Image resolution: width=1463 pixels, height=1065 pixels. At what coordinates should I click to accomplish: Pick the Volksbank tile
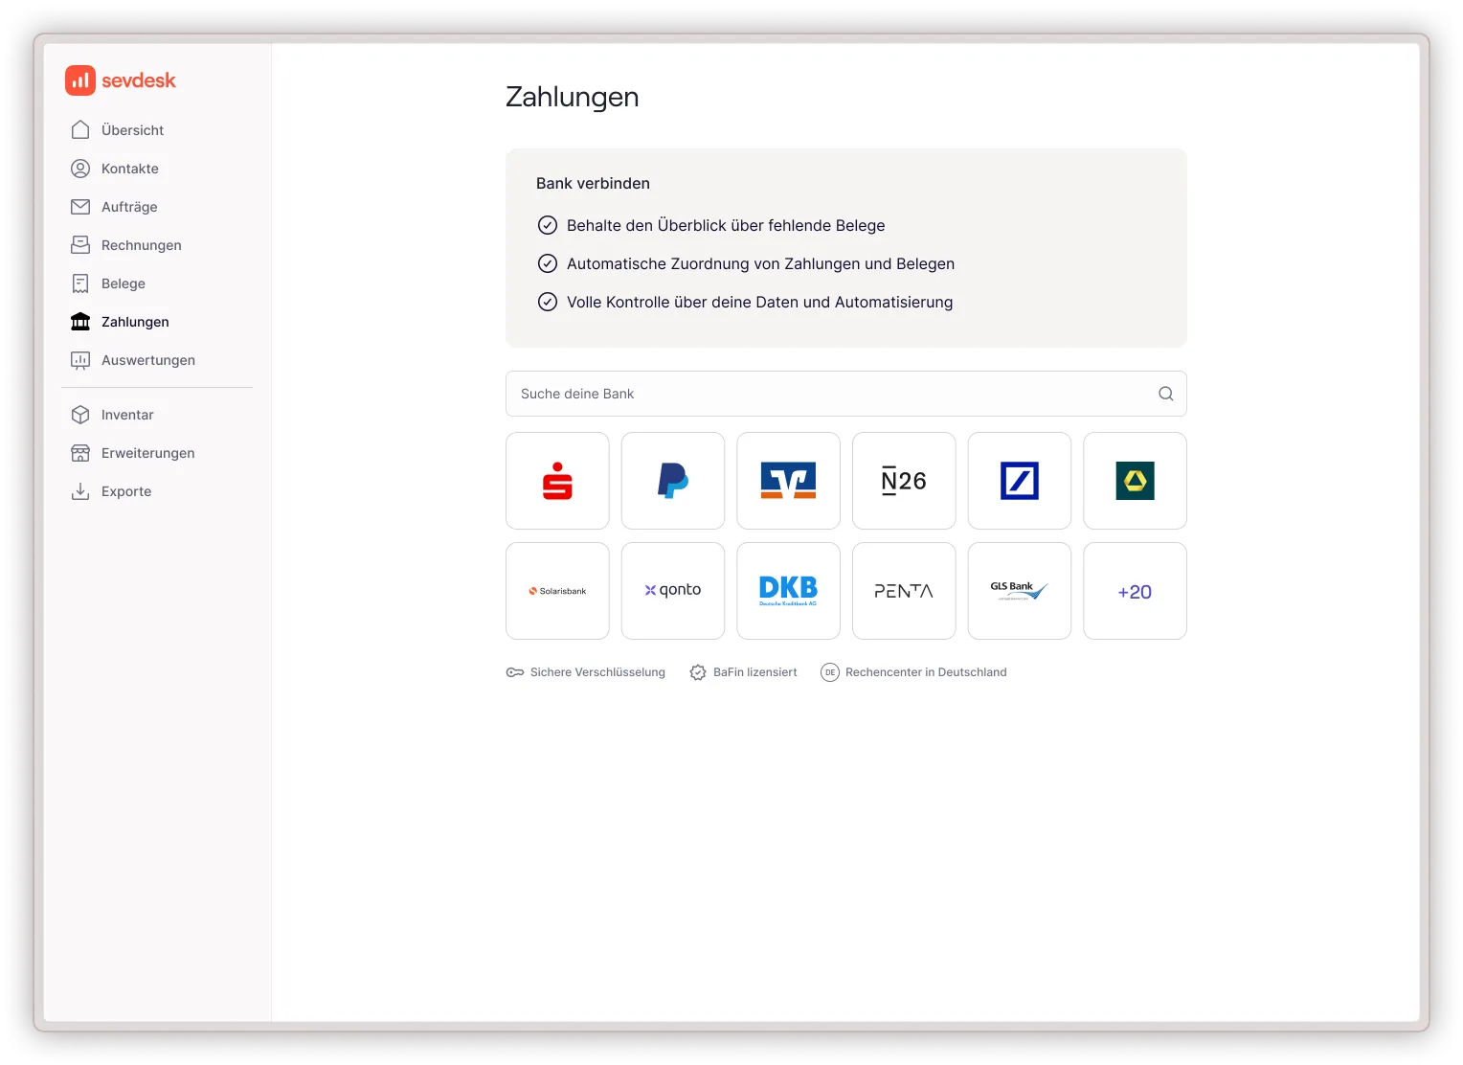pos(789,481)
